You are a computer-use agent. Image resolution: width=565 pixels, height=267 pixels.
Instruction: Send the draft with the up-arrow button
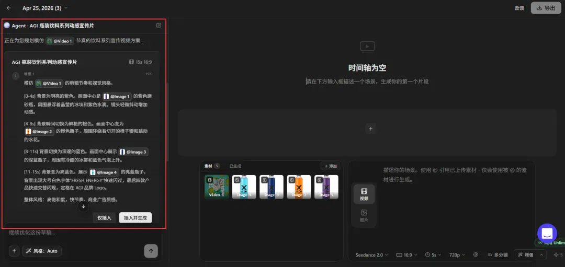151,251
